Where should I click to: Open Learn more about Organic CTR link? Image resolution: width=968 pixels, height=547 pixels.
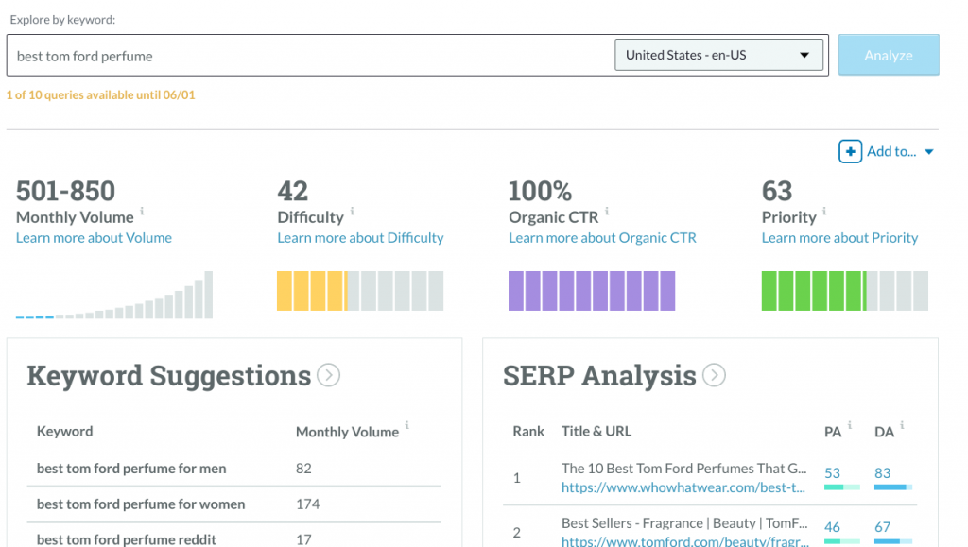point(602,238)
